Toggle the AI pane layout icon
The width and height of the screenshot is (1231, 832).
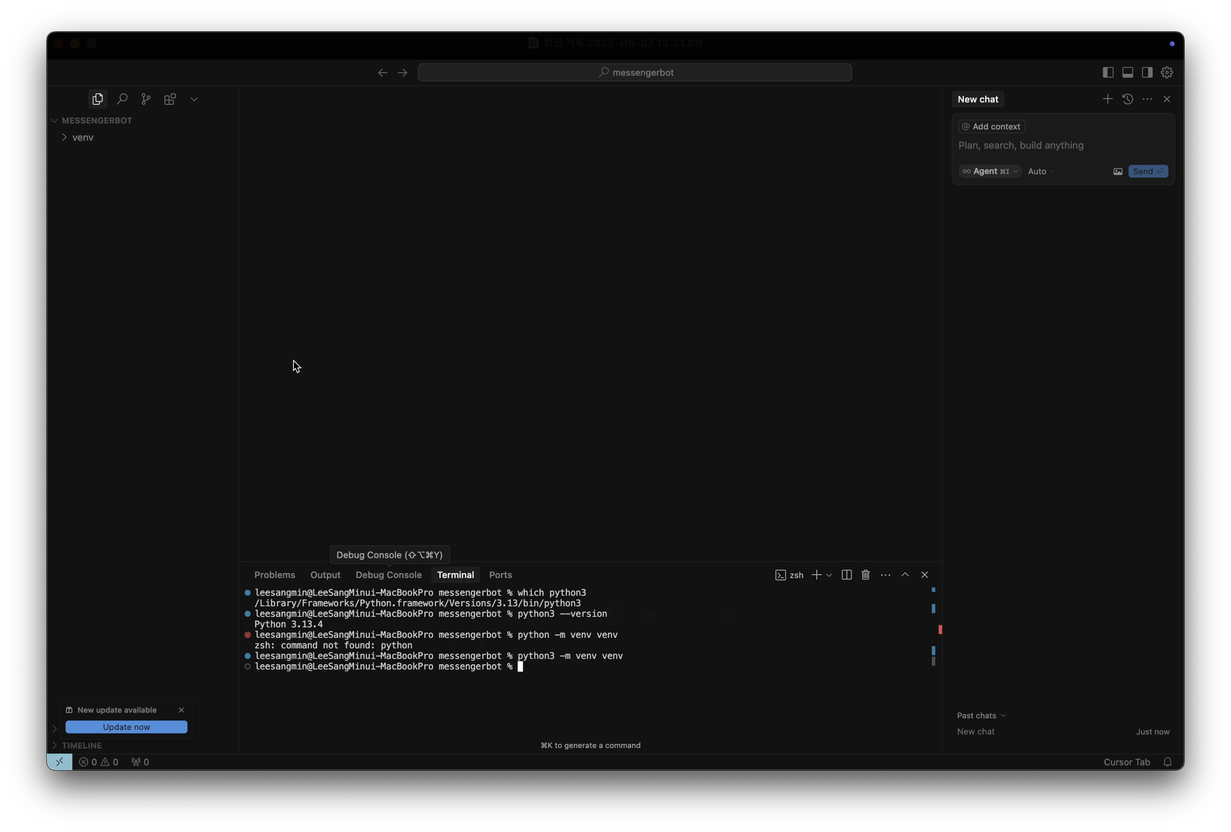pos(1147,73)
